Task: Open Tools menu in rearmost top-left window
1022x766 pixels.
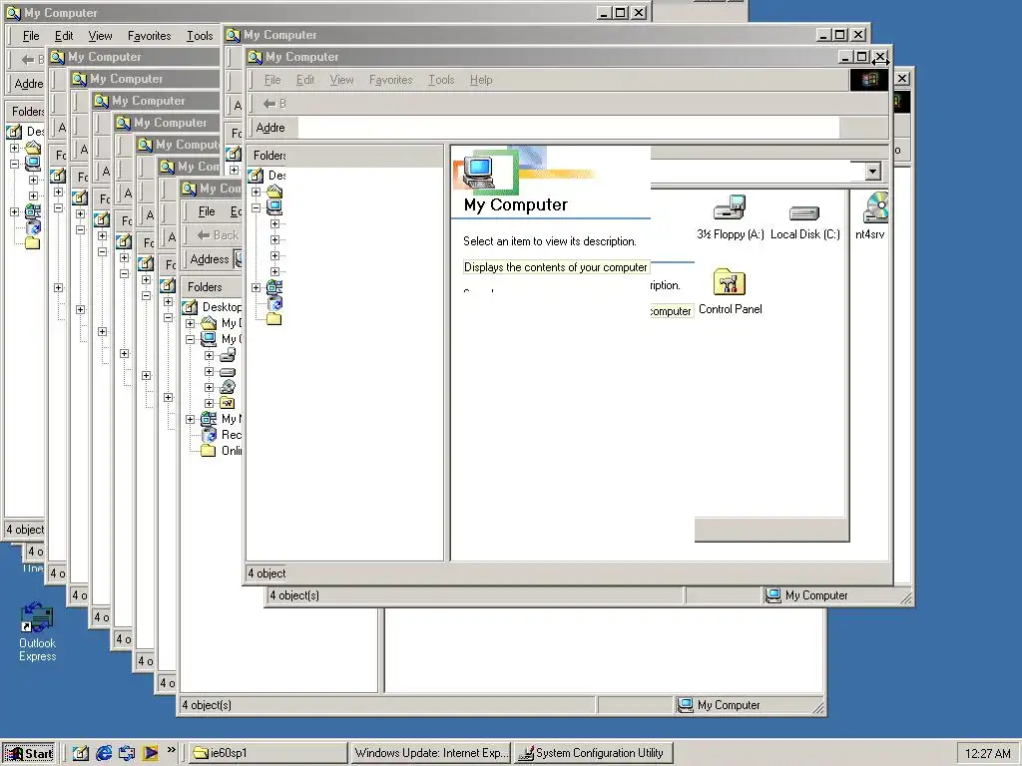Action: coord(200,36)
